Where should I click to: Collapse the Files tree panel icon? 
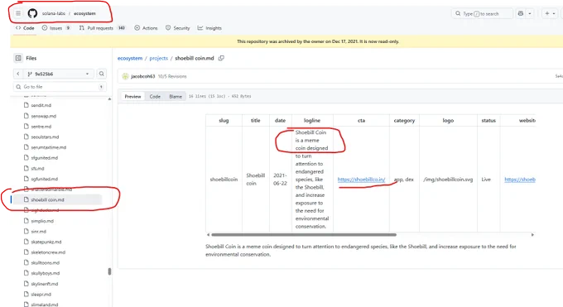coord(18,58)
